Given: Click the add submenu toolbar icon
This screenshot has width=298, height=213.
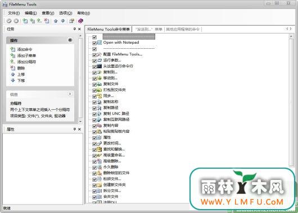Looking at the screenshot, I should tap(32, 21).
